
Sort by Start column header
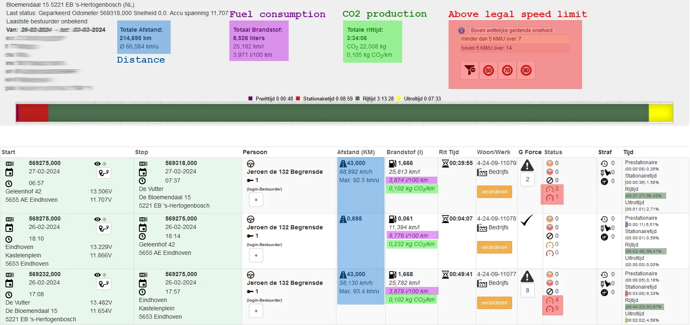click(8, 152)
